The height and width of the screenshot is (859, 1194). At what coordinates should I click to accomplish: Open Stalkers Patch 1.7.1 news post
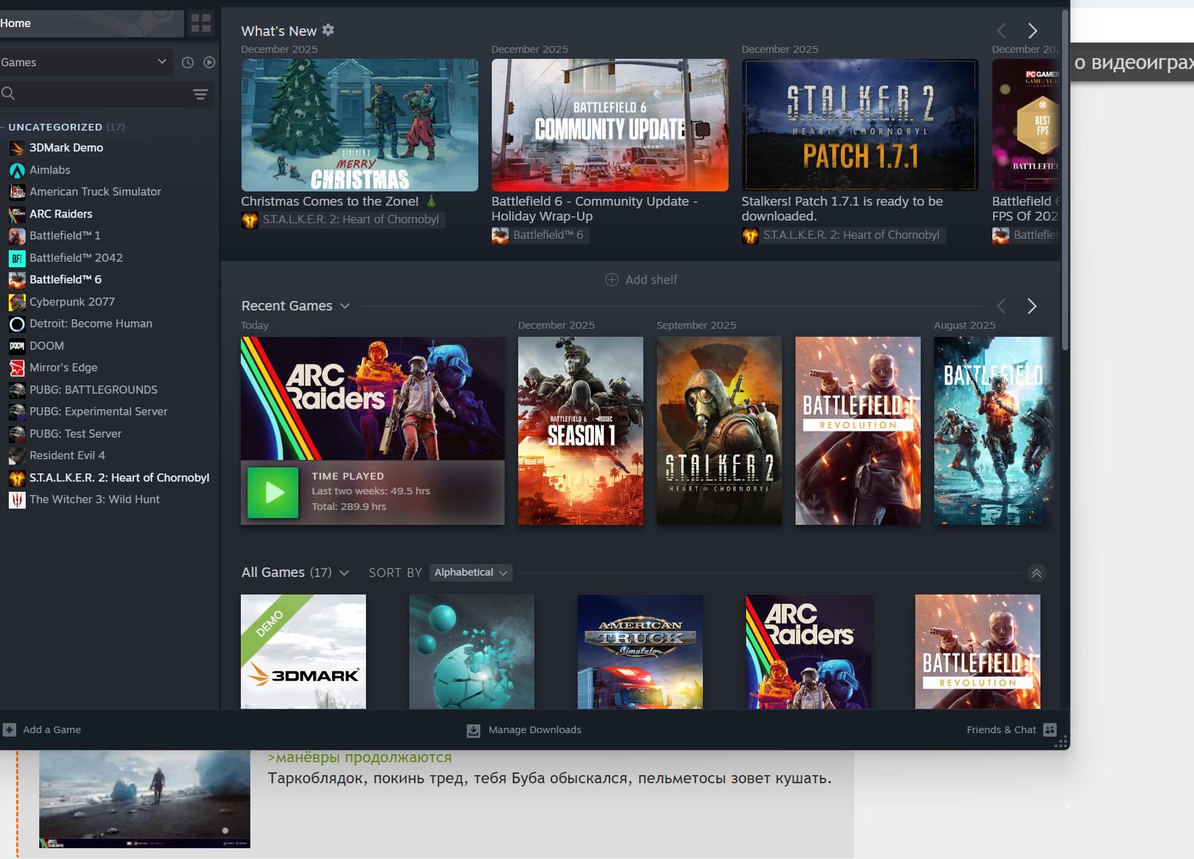860,125
